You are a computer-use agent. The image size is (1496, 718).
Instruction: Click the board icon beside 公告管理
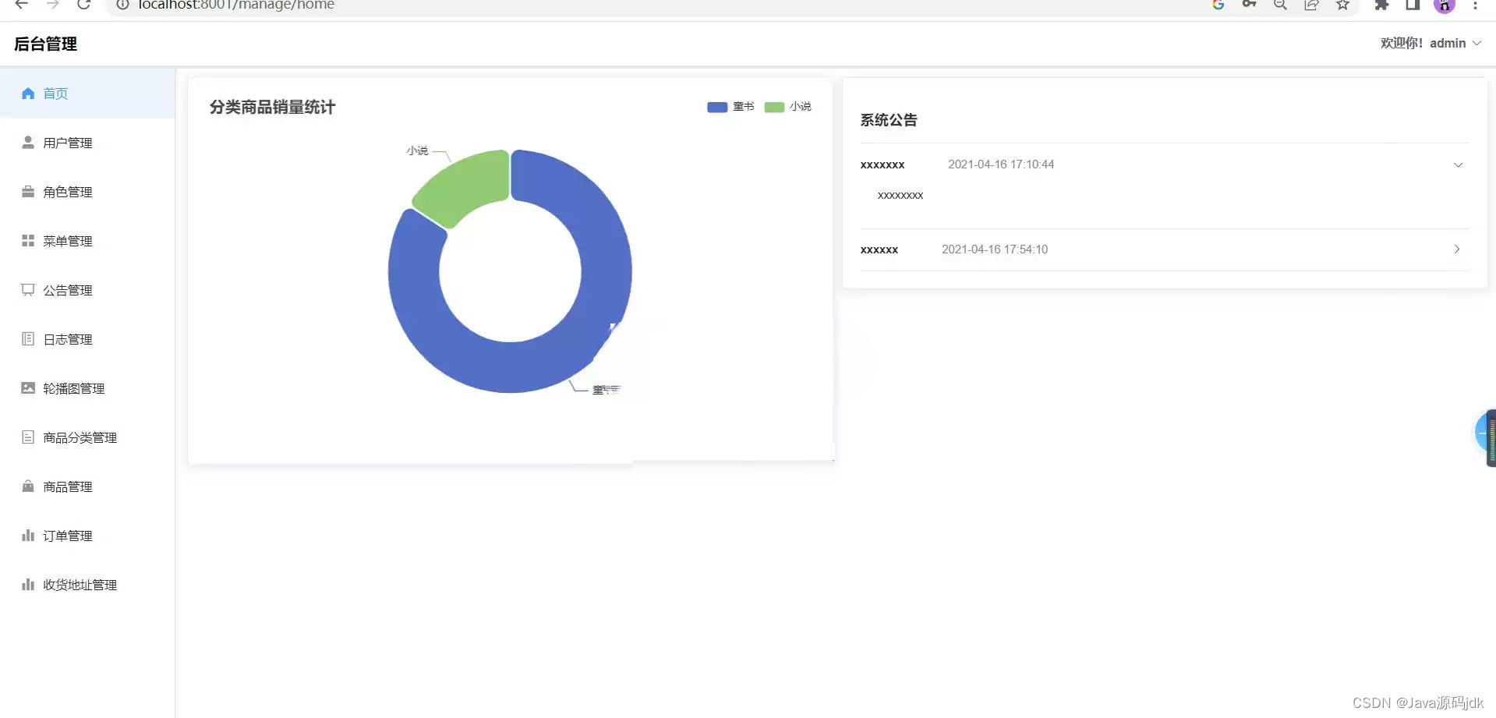point(28,290)
